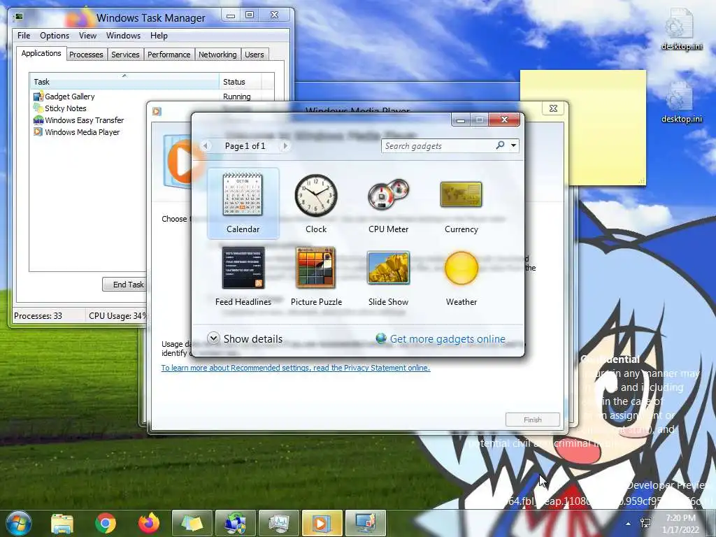Select the Feed Headlines gadget icon
Image resolution: width=716 pixels, height=537 pixels.
point(243,268)
